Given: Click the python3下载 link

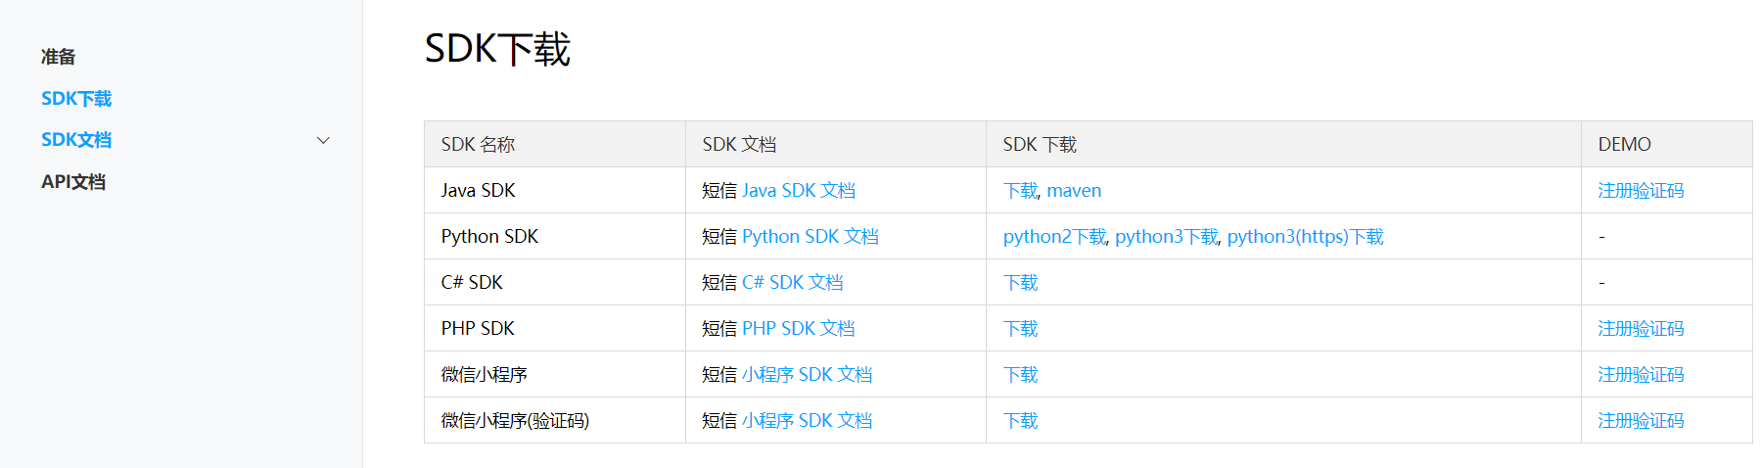Looking at the screenshot, I should point(1167,236).
